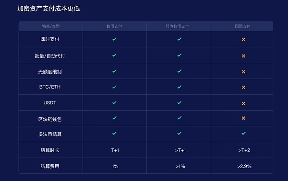Click the USDT checkmark under 数币支付
The height and width of the screenshot is (181, 288).
tap(114, 102)
